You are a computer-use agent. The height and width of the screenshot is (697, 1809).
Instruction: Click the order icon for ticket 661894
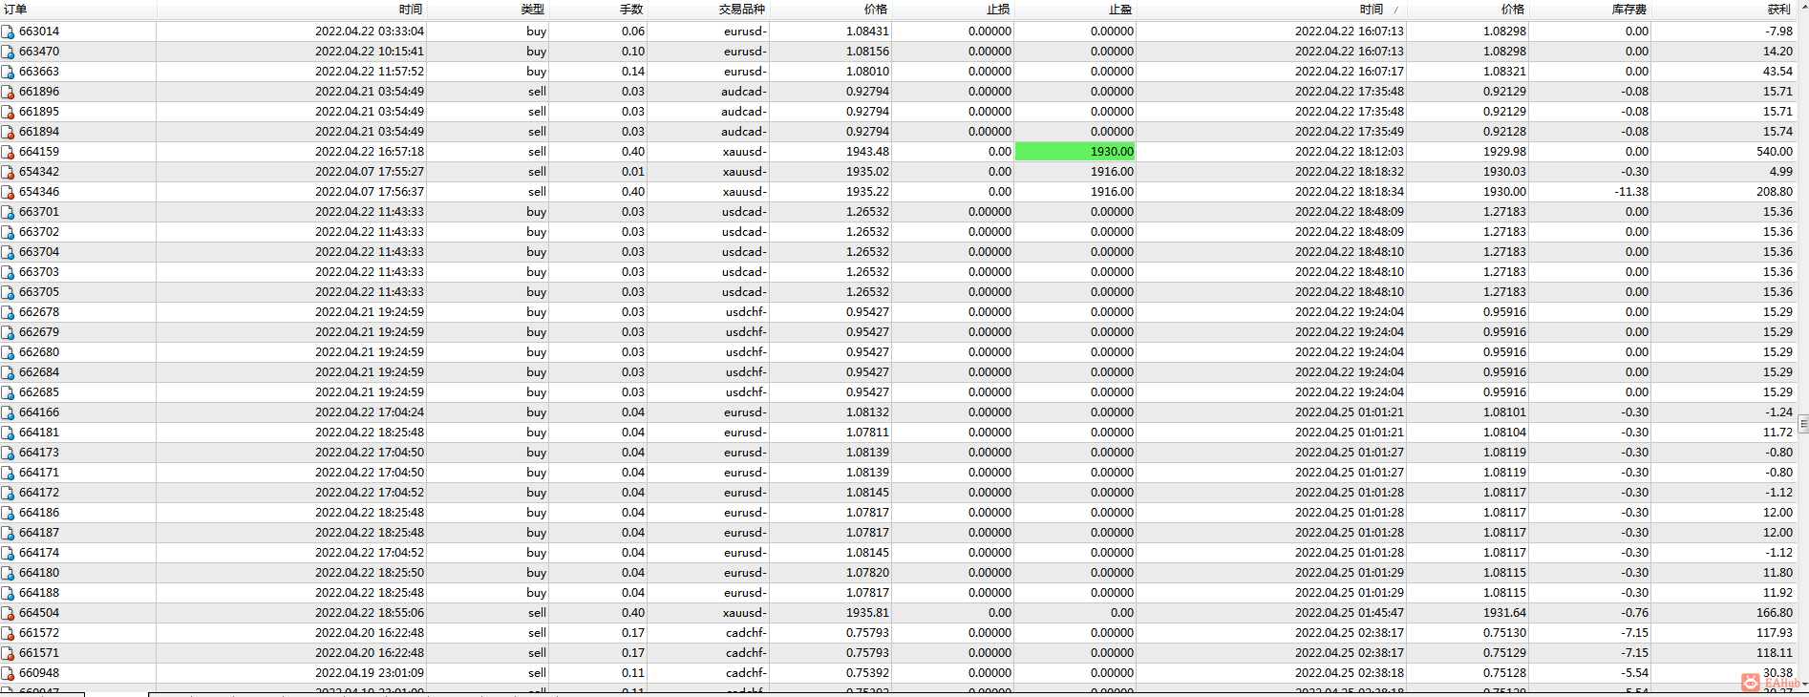(8, 132)
